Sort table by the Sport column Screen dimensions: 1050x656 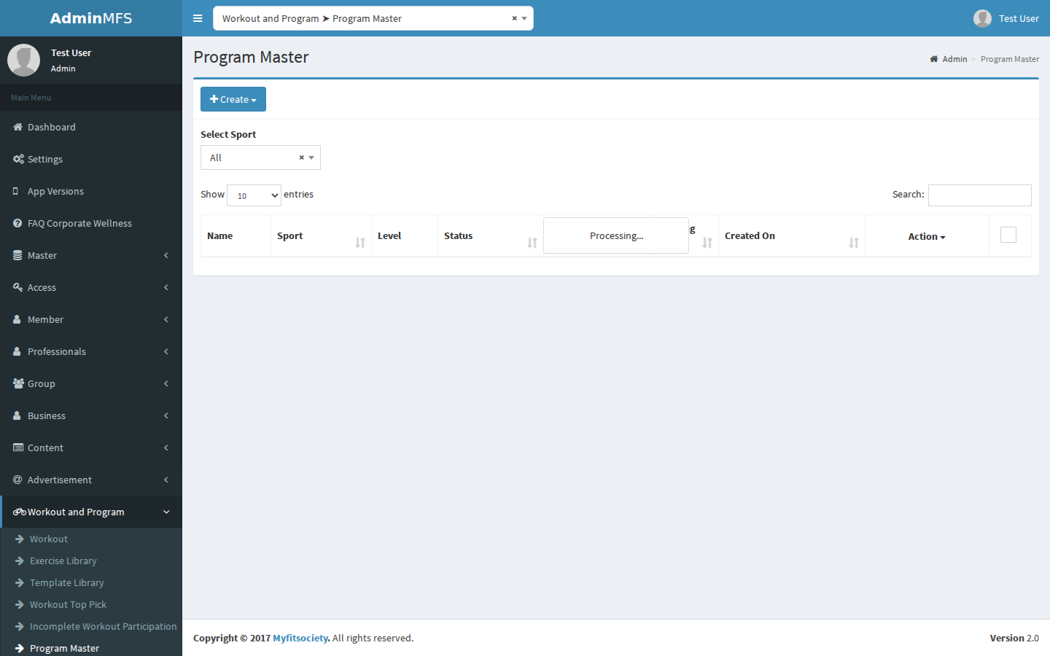pos(321,235)
